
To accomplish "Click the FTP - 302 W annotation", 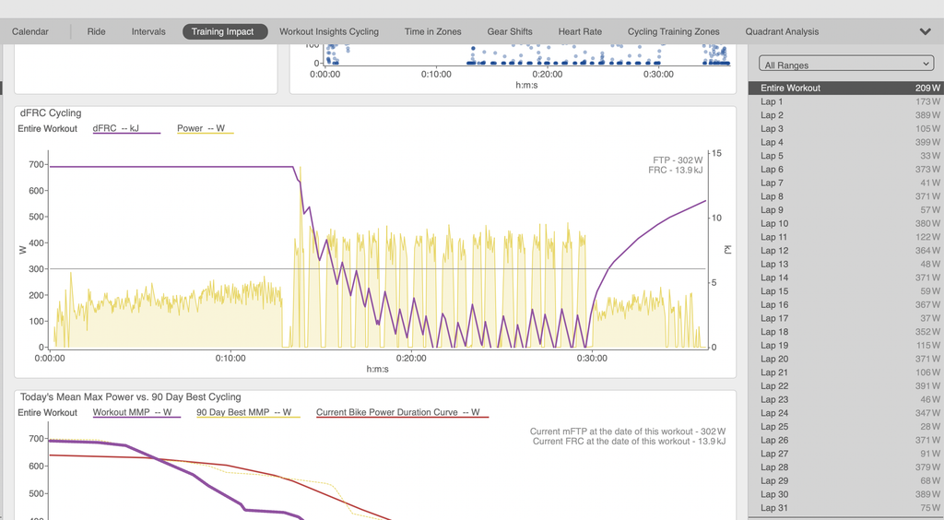I will (x=678, y=160).
